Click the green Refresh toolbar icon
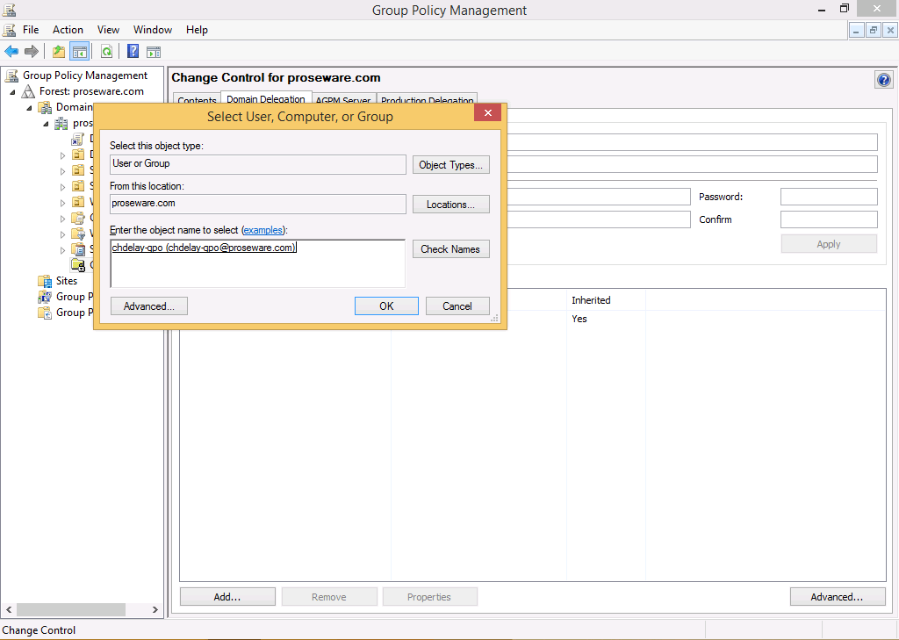899x640 pixels. click(x=106, y=52)
